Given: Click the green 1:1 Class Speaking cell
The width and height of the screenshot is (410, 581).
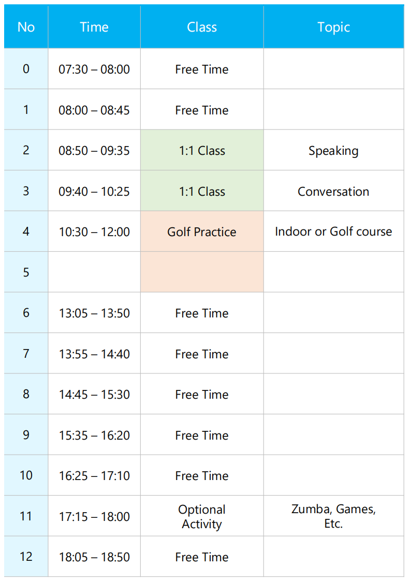Looking at the screenshot, I should click(202, 151).
